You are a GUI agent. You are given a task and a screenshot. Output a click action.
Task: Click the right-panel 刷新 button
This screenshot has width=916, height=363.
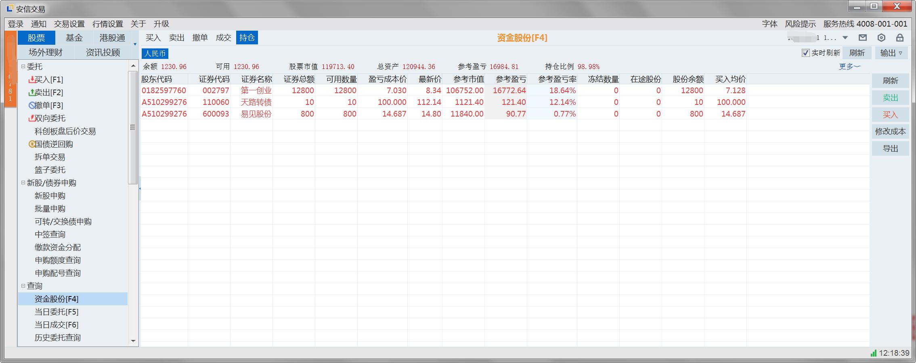(x=890, y=81)
